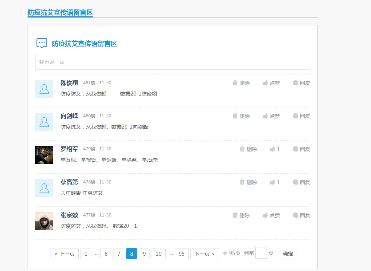Click trash icon on 张宗燚's comment

point(235,215)
